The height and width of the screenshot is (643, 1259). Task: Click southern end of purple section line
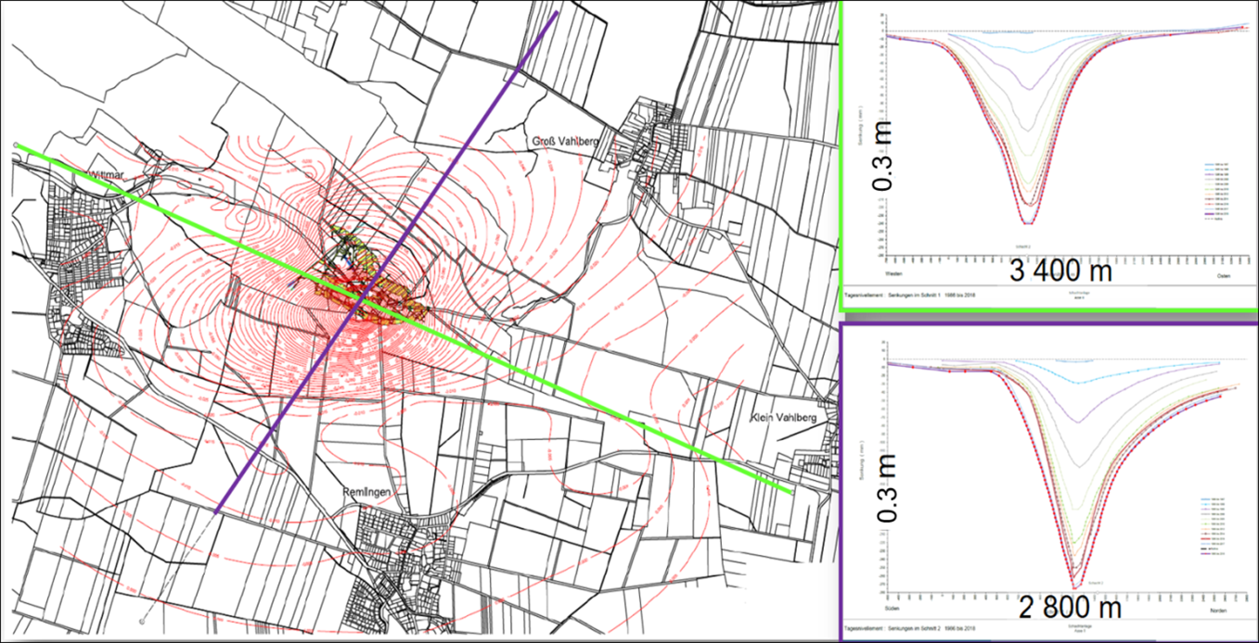[216, 511]
